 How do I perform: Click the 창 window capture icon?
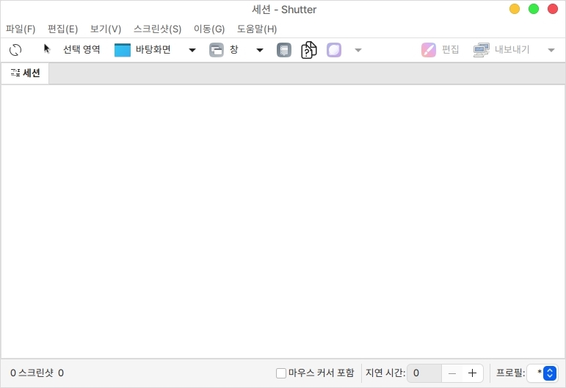[217, 50]
